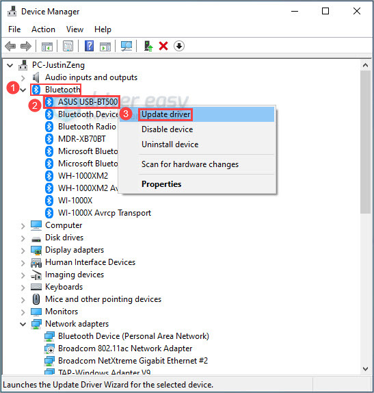Click the Disk drives category icon
The height and width of the screenshot is (393, 374).
click(x=36, y=240)
